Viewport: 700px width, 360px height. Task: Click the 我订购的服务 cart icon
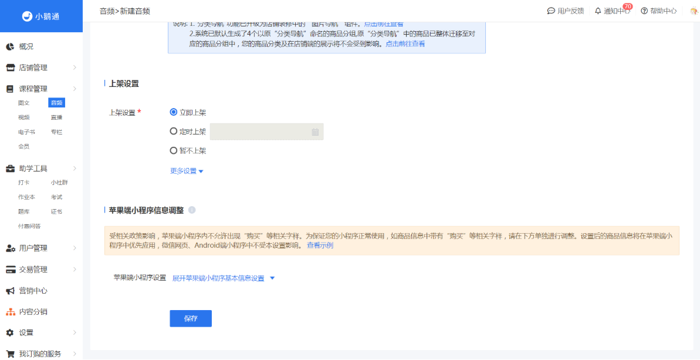pos(10,354)
